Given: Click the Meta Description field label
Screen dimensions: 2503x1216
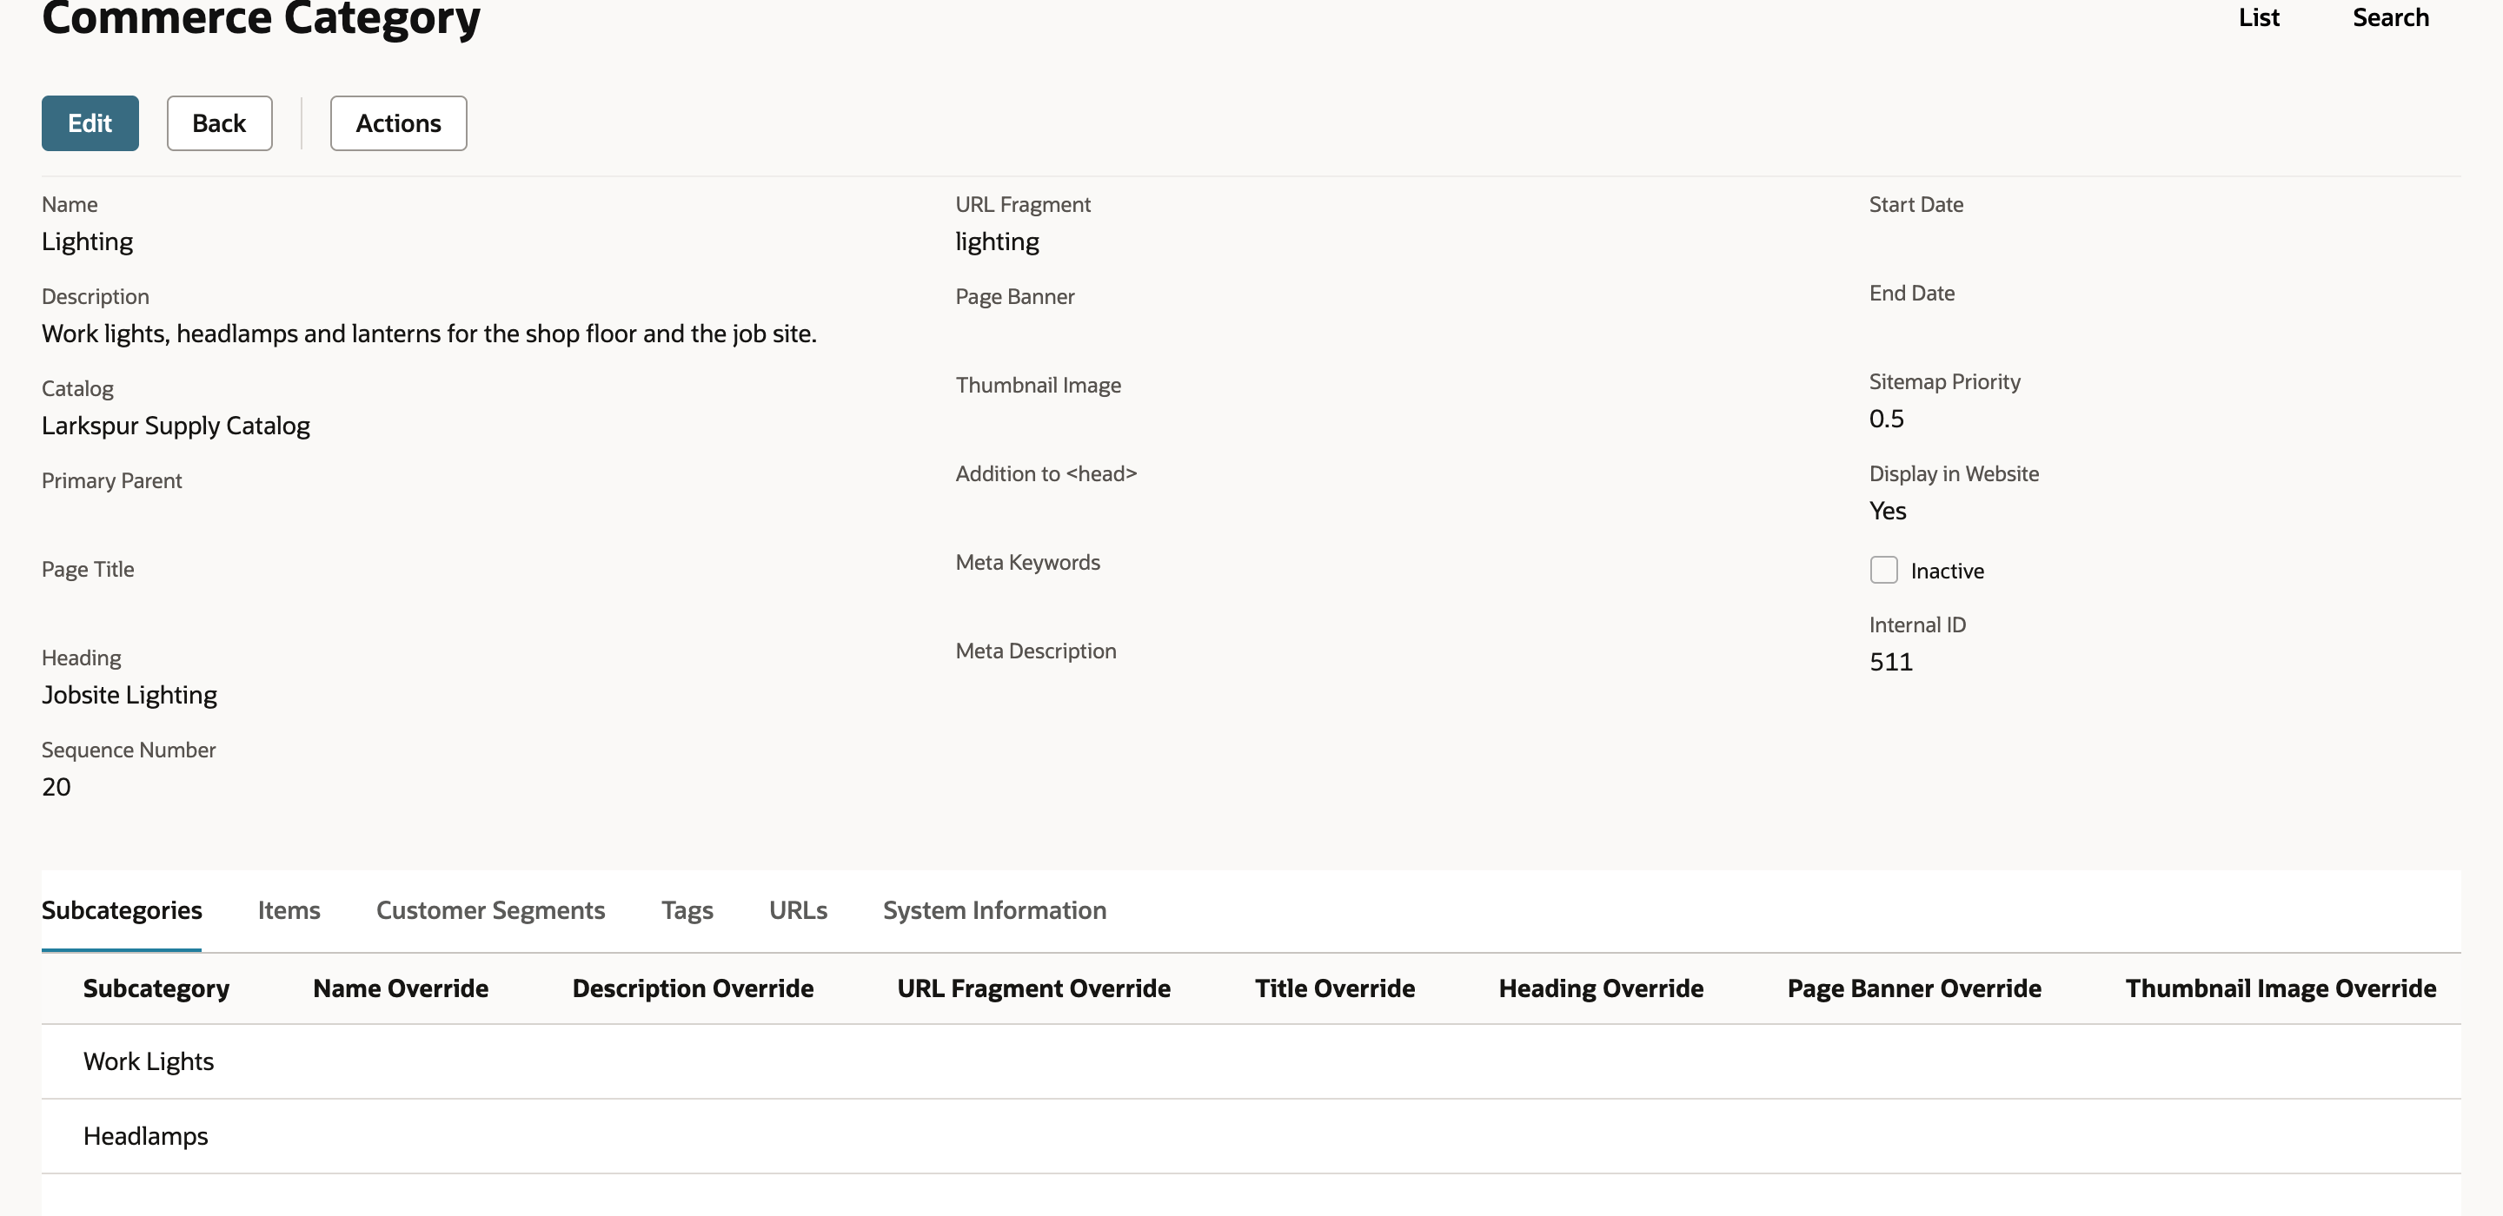Looking at the screenshot, I should click(1036, 651).
